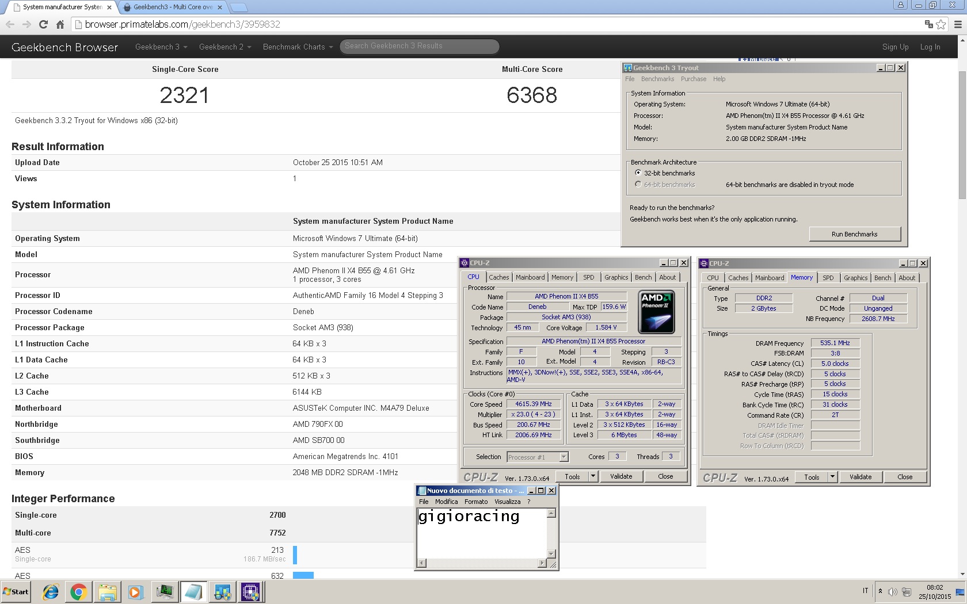This screenshot has height=604, width=967.
Task: Open Windows Media Player from the taskbar
Action: point(135,592)
